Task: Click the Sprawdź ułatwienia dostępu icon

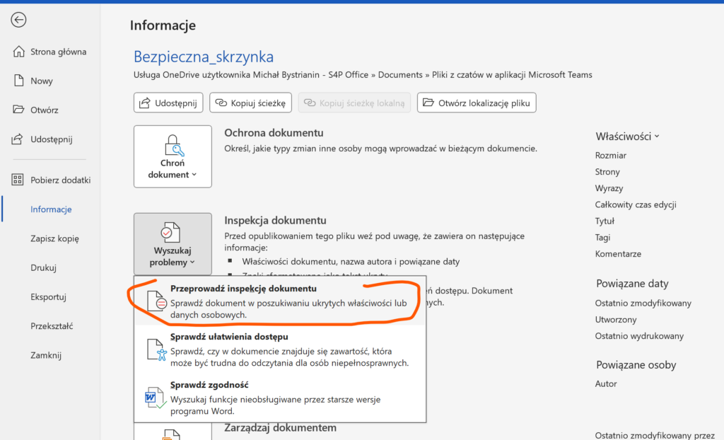Action: [x=156, y=350]
